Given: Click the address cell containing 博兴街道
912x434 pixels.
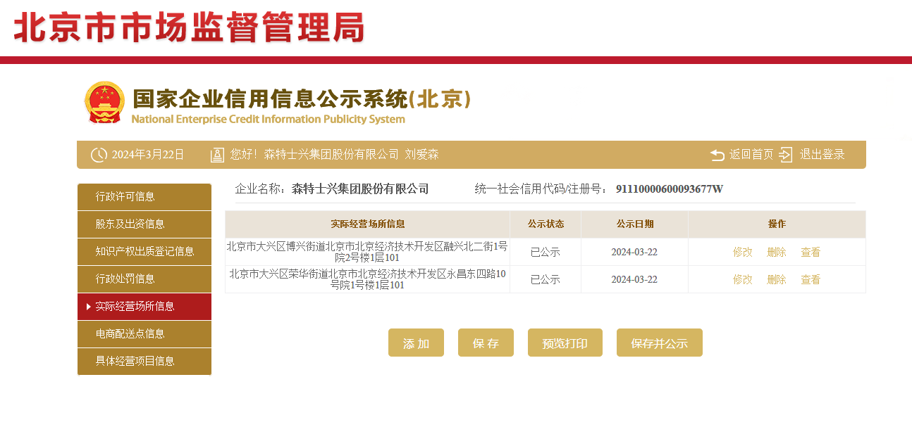Looking at the screenshot, I should click(x=368, y=252).
